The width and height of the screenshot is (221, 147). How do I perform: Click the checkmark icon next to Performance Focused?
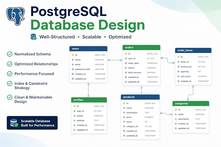pos(9,74)
